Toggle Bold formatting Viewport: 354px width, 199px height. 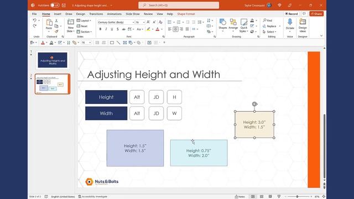(100, 29)
